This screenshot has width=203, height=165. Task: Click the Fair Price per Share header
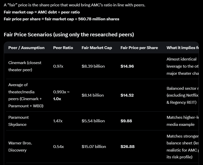click(x=139, y=48)
